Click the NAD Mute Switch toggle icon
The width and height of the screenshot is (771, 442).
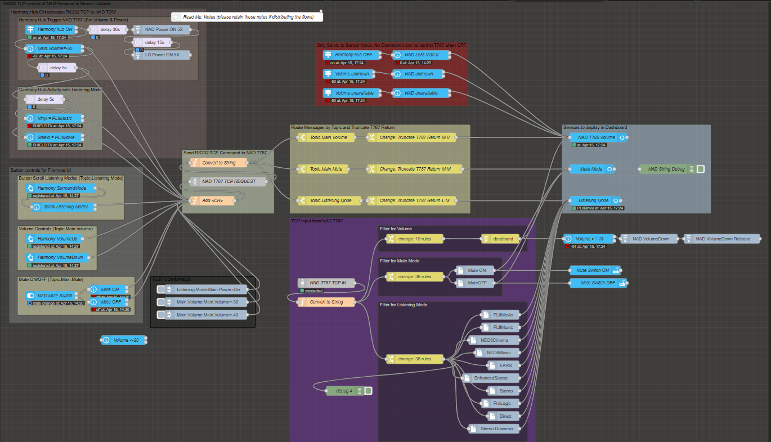tap(30, 296)
